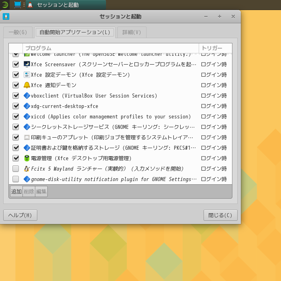Enable gnome-disk-utility notification plugin checkbox
Screen dimensions: 281x281
pyautogui.click(x=16, y=179)
